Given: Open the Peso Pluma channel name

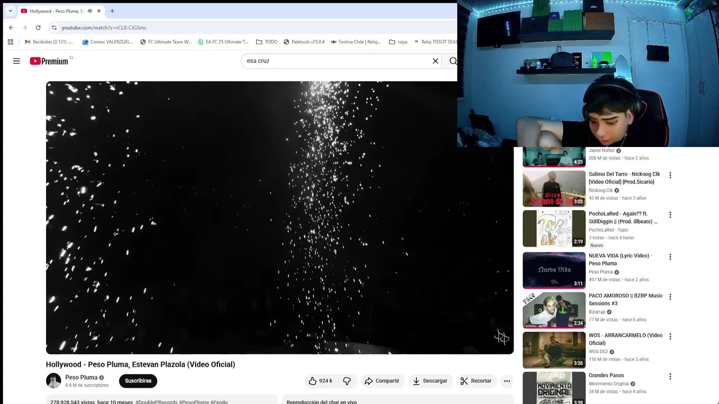Looking at the screenshot, I should coord(81,377).
